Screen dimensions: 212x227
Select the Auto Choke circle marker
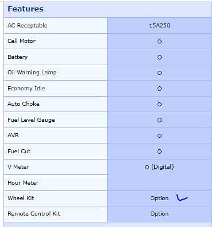pos(159,104)
